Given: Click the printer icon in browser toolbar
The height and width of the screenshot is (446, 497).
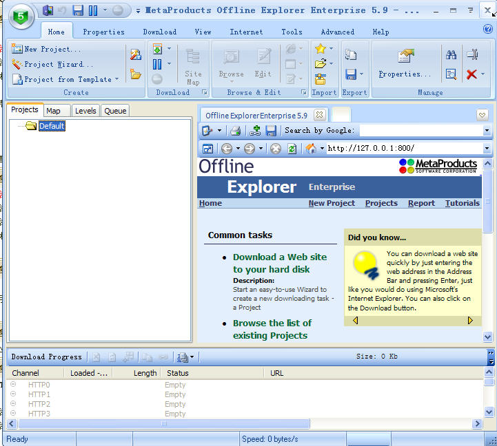Looking at the screenshot, I should point(235,131).
